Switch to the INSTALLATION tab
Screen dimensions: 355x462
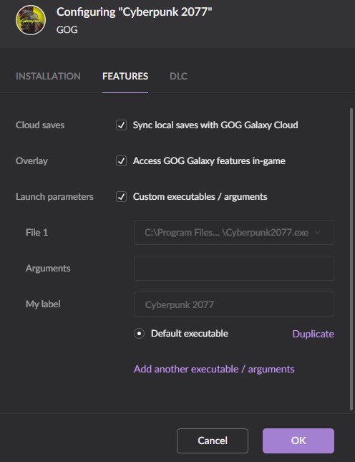(48, 77)
